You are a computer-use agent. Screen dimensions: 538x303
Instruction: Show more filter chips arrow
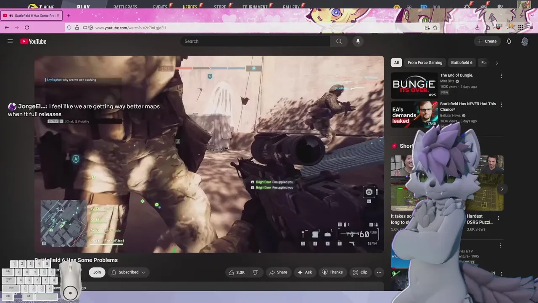(496, 63)
